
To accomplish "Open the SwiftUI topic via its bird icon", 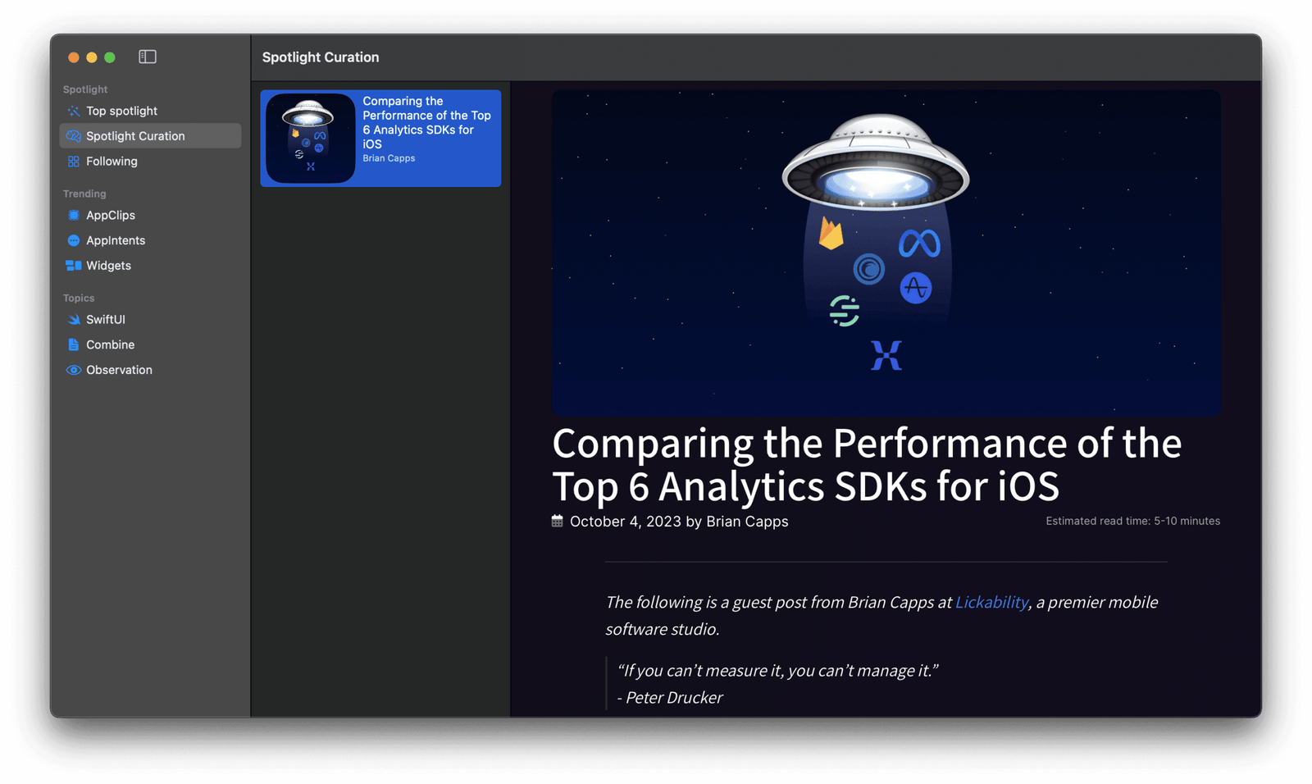I will (x=73, y=319).
